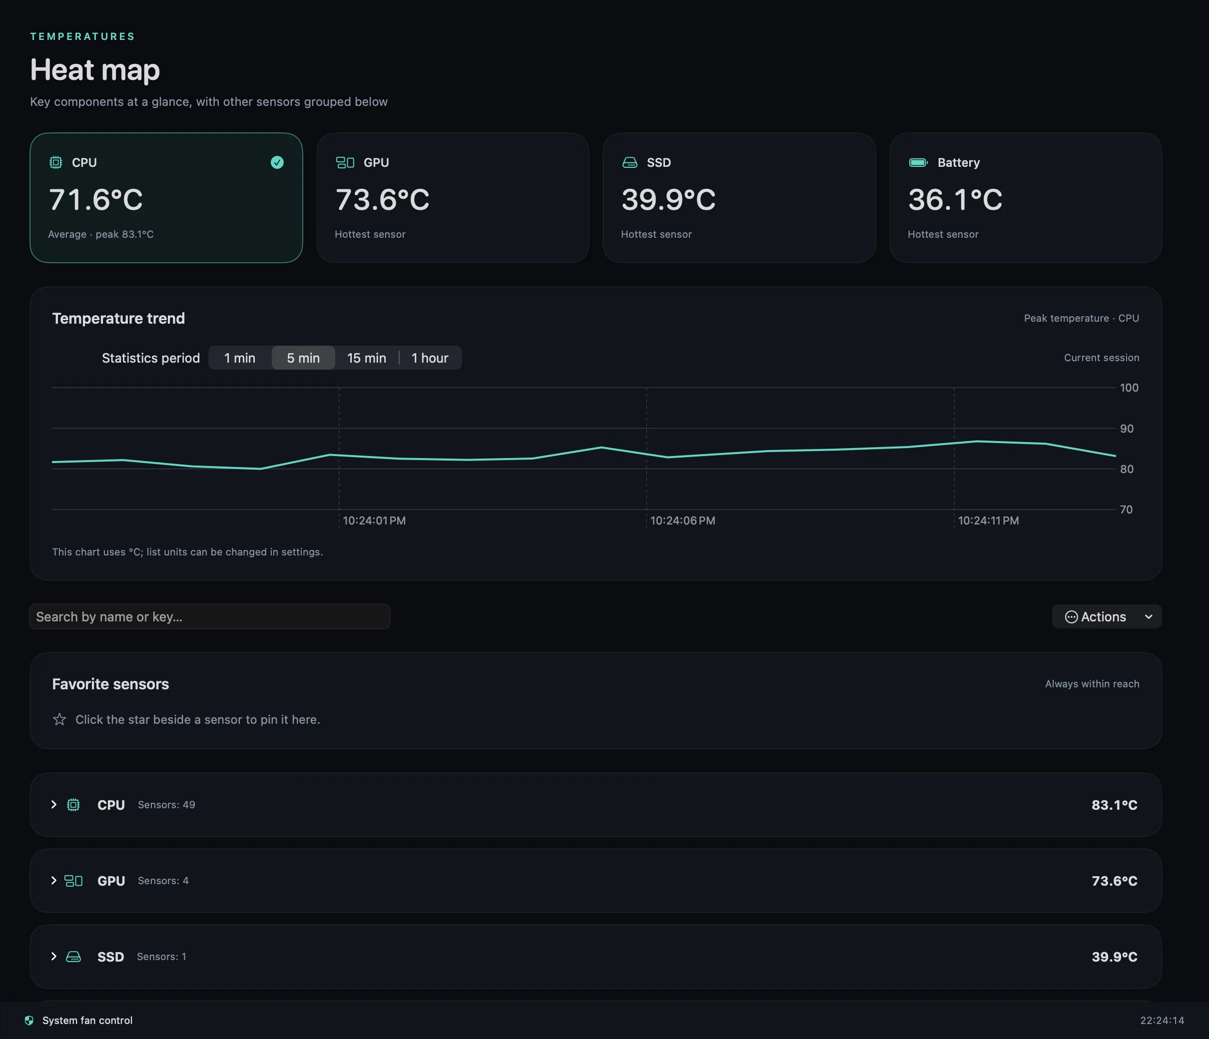The width and height of the screenshot is (1209, 1039).
Task: Click the Battery icon in the Battery card
Action: pos(918,162)
